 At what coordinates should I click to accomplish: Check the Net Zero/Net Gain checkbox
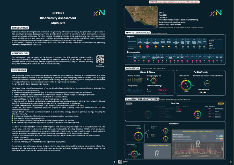pyautogui.click(x=12, y=123)
